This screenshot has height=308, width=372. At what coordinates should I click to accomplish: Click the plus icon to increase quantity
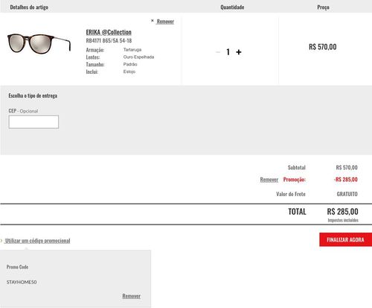239,52
